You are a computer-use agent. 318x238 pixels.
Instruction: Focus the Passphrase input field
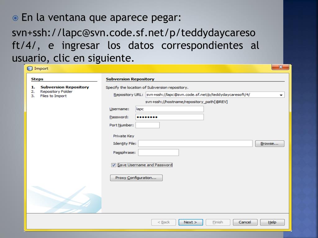pos(158,152)
